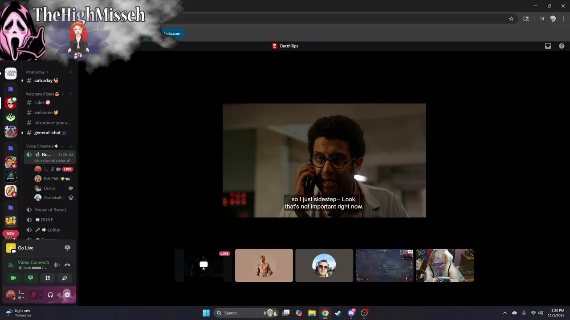Collapse the Welcome/Rules category

pyautogui.click(x=45, y=94)
